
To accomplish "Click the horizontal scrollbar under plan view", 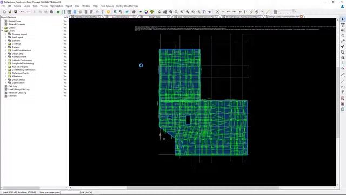I will (x=203, y=188).
